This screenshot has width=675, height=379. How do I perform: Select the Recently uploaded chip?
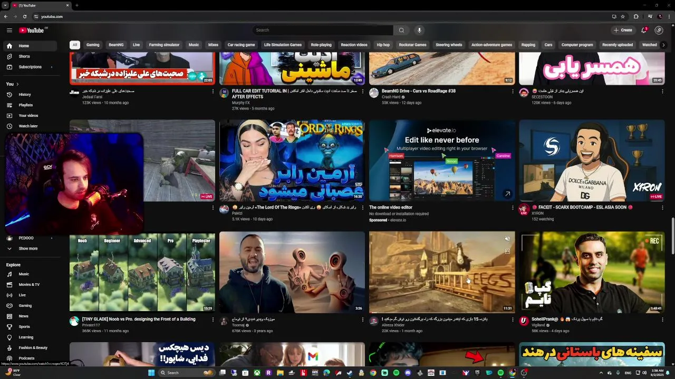[x=618, y=45]
